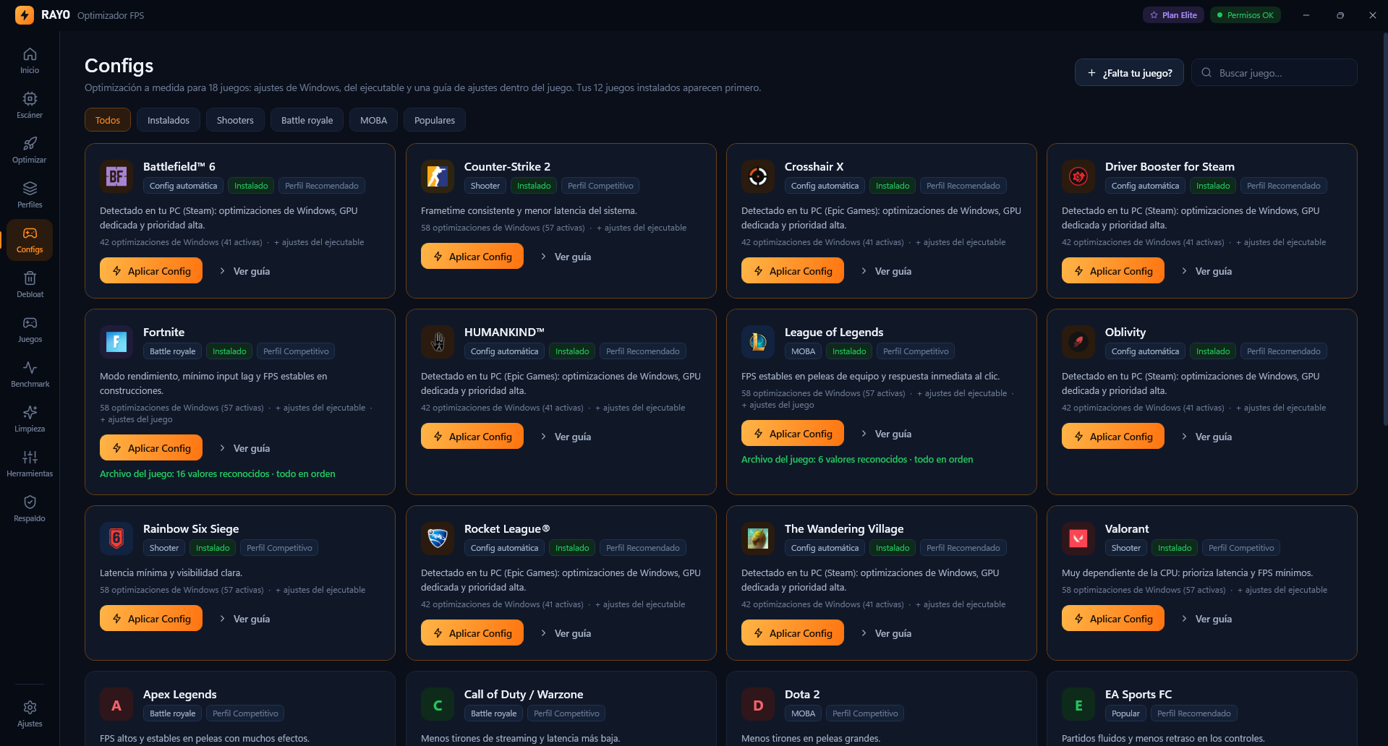Screen dimensions: 1388x746
Task: Select the Battle royale filter tab
Action: pyautogui.click(x=307, y=120)
